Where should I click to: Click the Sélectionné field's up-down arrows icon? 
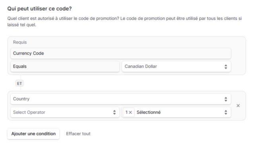pyautogui.click(x=226, y=112)
